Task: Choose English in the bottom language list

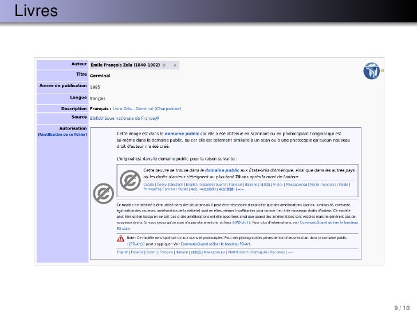Action: tap(122, 252)
